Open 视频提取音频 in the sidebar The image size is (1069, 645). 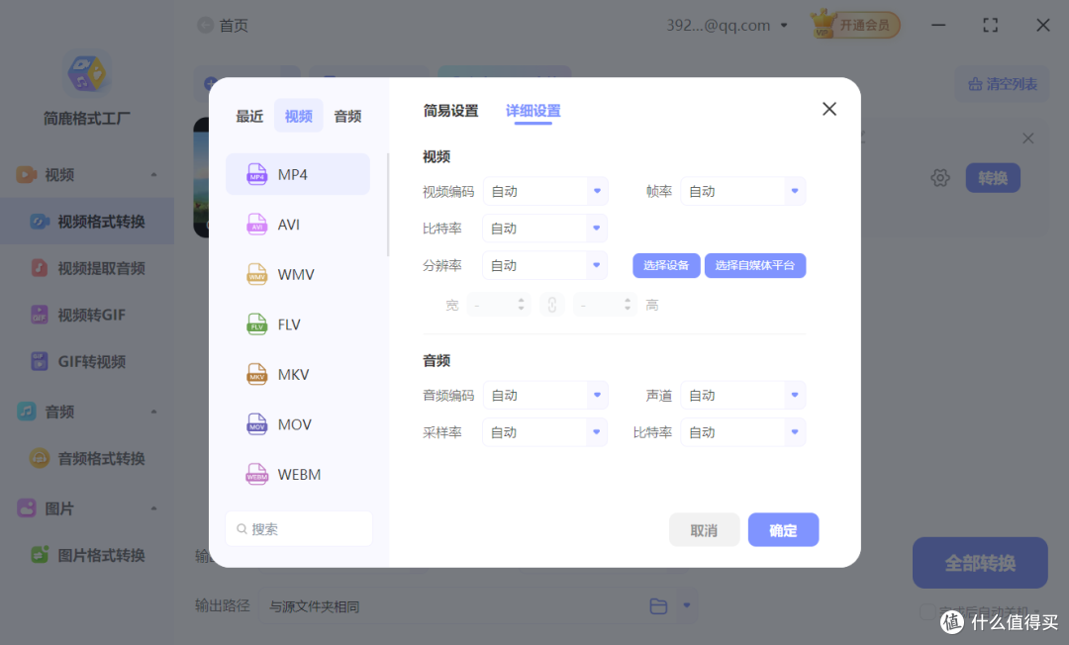(x=87, y=268)
